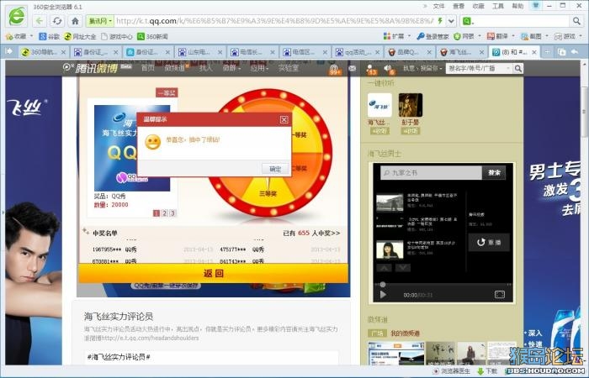Open the 谷歌 bookmark
This screenshot has width=589, height=378.
tap(50, 36)
